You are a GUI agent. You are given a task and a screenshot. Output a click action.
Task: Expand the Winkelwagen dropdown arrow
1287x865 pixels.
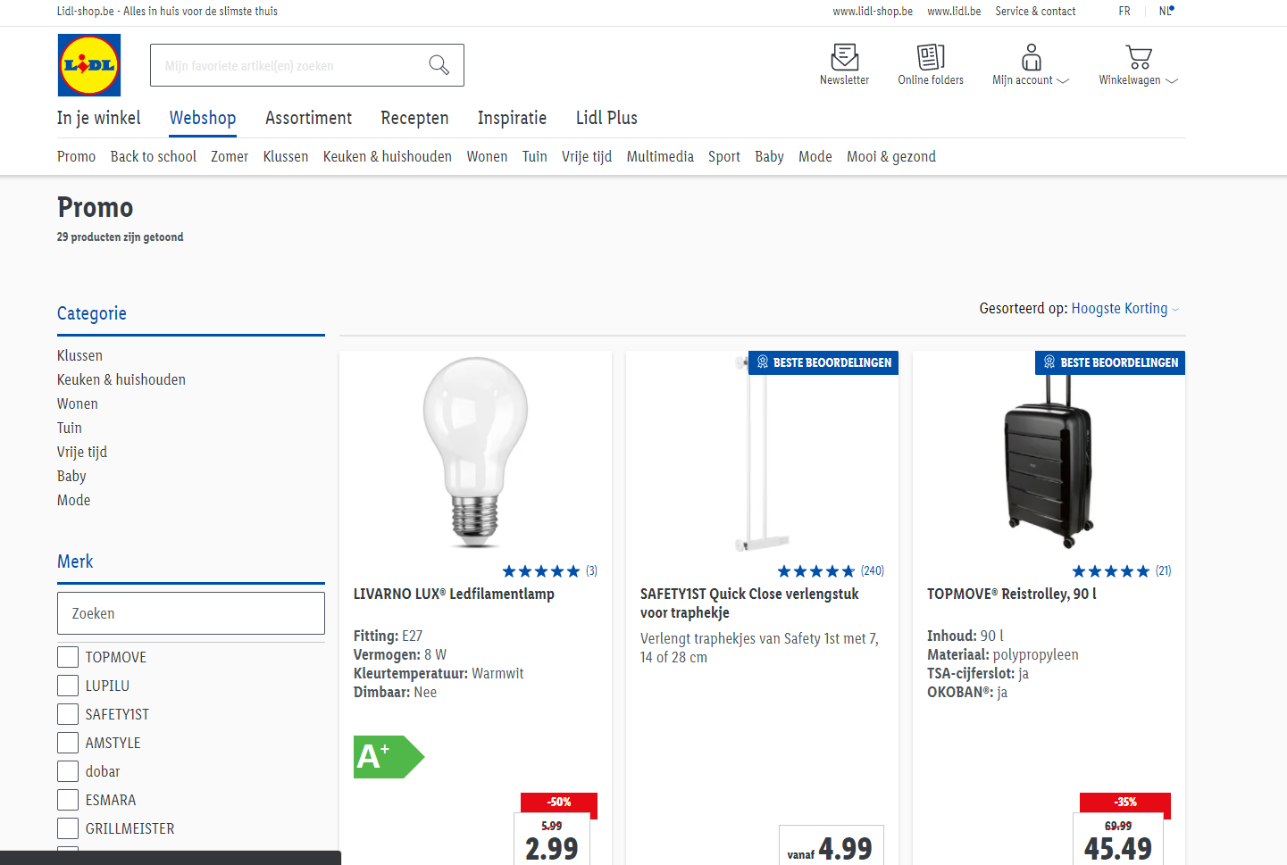click(1172, 80)
